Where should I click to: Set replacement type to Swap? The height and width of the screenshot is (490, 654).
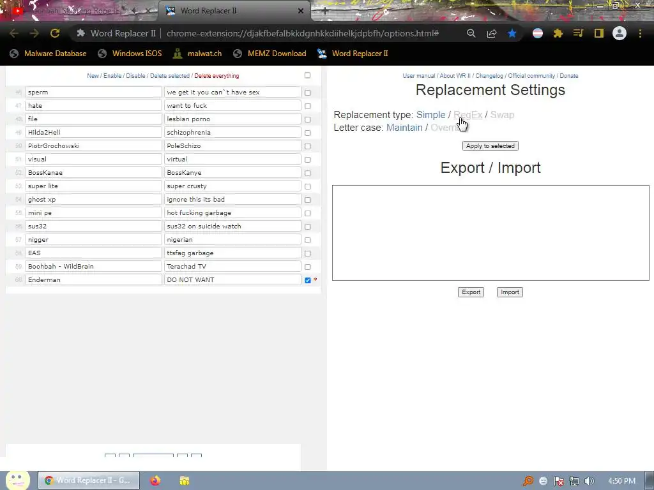coord(502,115)
